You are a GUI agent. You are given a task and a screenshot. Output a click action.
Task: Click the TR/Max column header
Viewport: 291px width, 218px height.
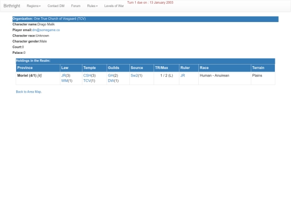167,68
